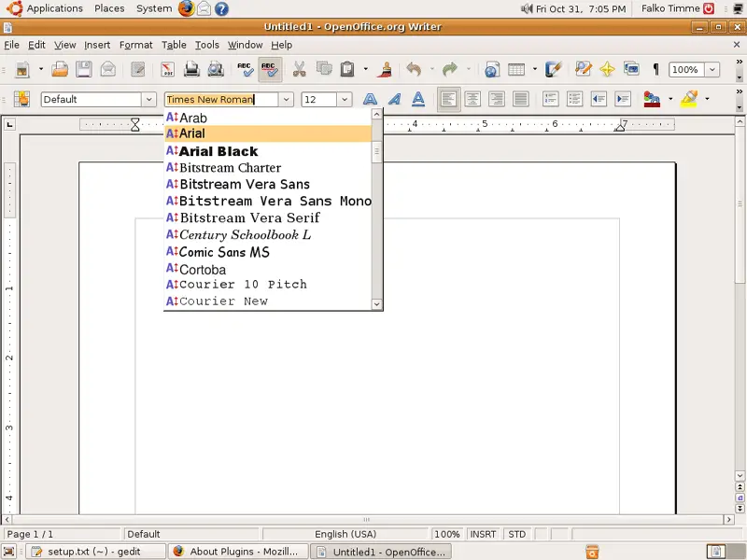Increase the paragraph indent
Image resolution: width=747 pixels, height=560 pixels.
(623, 99)
